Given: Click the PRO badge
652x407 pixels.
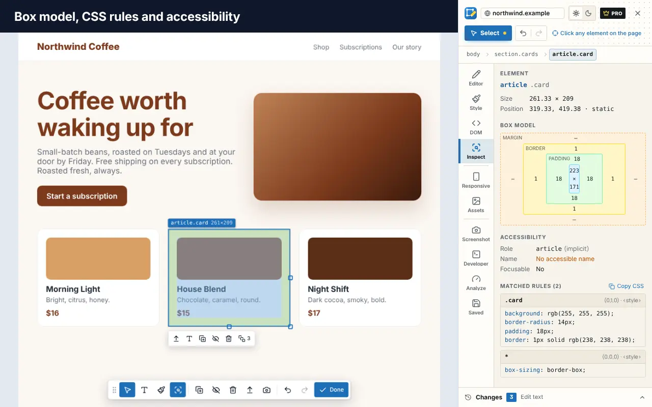Looking at the screenshot, I should [x=612, y=13].
